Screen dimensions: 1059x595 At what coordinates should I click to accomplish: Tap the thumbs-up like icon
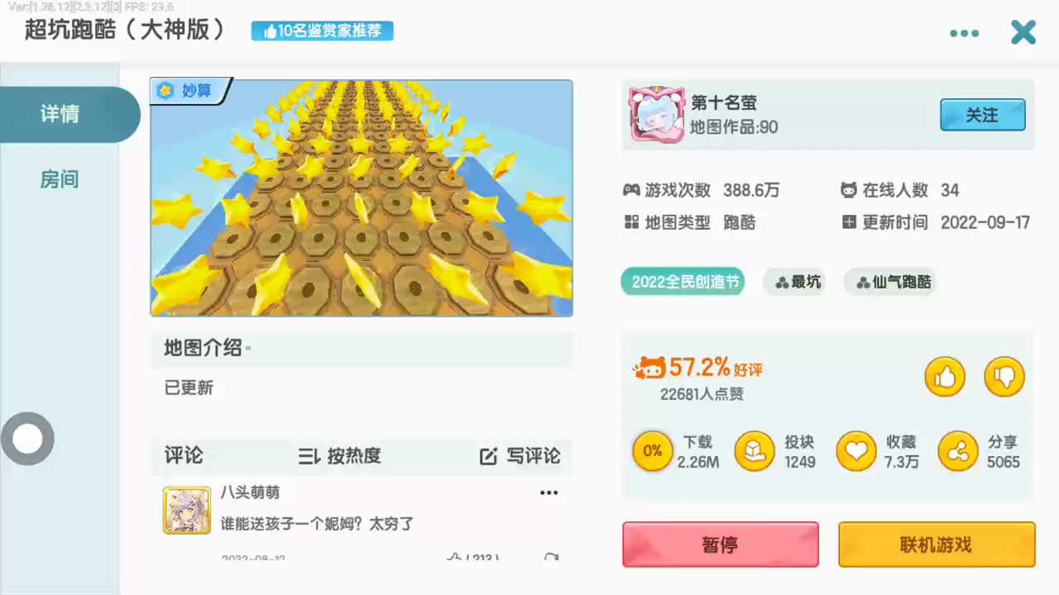[945, 378]
